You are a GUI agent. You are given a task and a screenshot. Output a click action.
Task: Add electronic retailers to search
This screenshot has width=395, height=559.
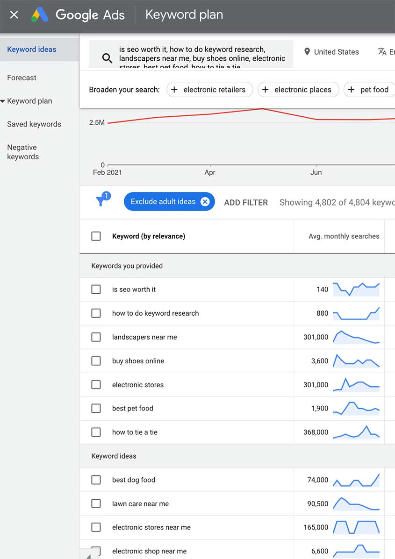[x=210, y=90]
